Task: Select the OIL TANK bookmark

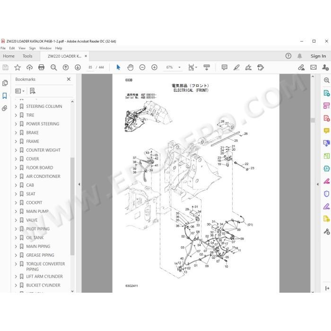Action: [35, 238]
